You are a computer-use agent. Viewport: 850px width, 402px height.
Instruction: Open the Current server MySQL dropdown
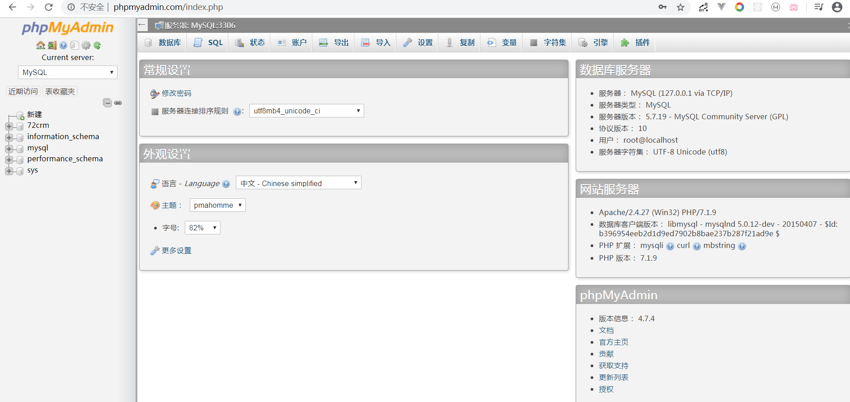68,72
